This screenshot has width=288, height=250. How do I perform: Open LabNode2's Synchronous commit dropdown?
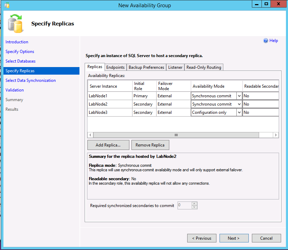click(239, 104)
